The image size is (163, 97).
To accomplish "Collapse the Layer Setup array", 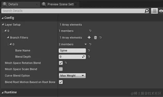I will click(3, 24).
